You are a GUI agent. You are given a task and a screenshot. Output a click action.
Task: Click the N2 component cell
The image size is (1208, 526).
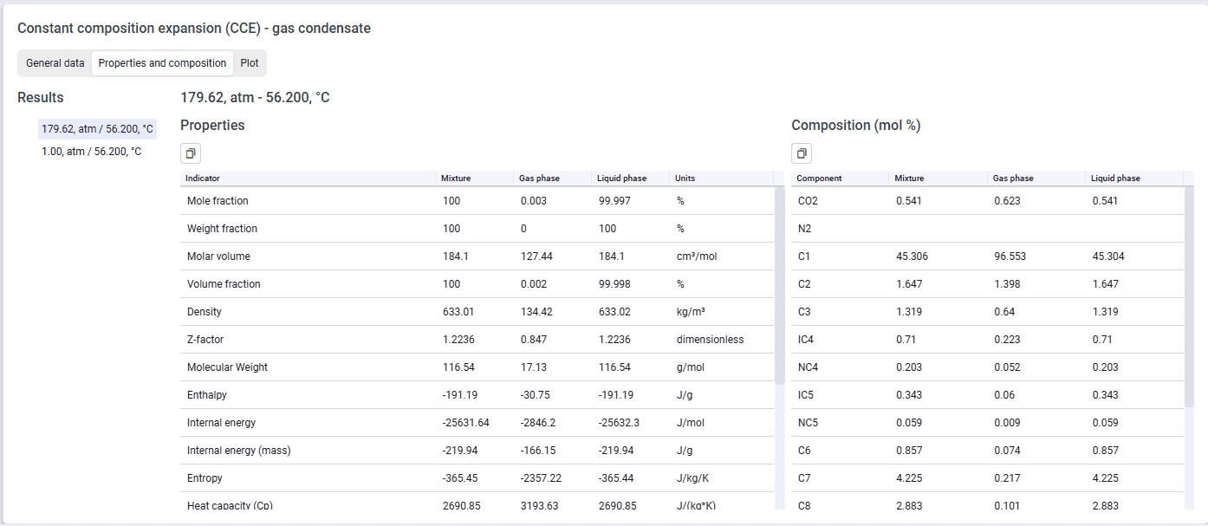coord(841,229)
